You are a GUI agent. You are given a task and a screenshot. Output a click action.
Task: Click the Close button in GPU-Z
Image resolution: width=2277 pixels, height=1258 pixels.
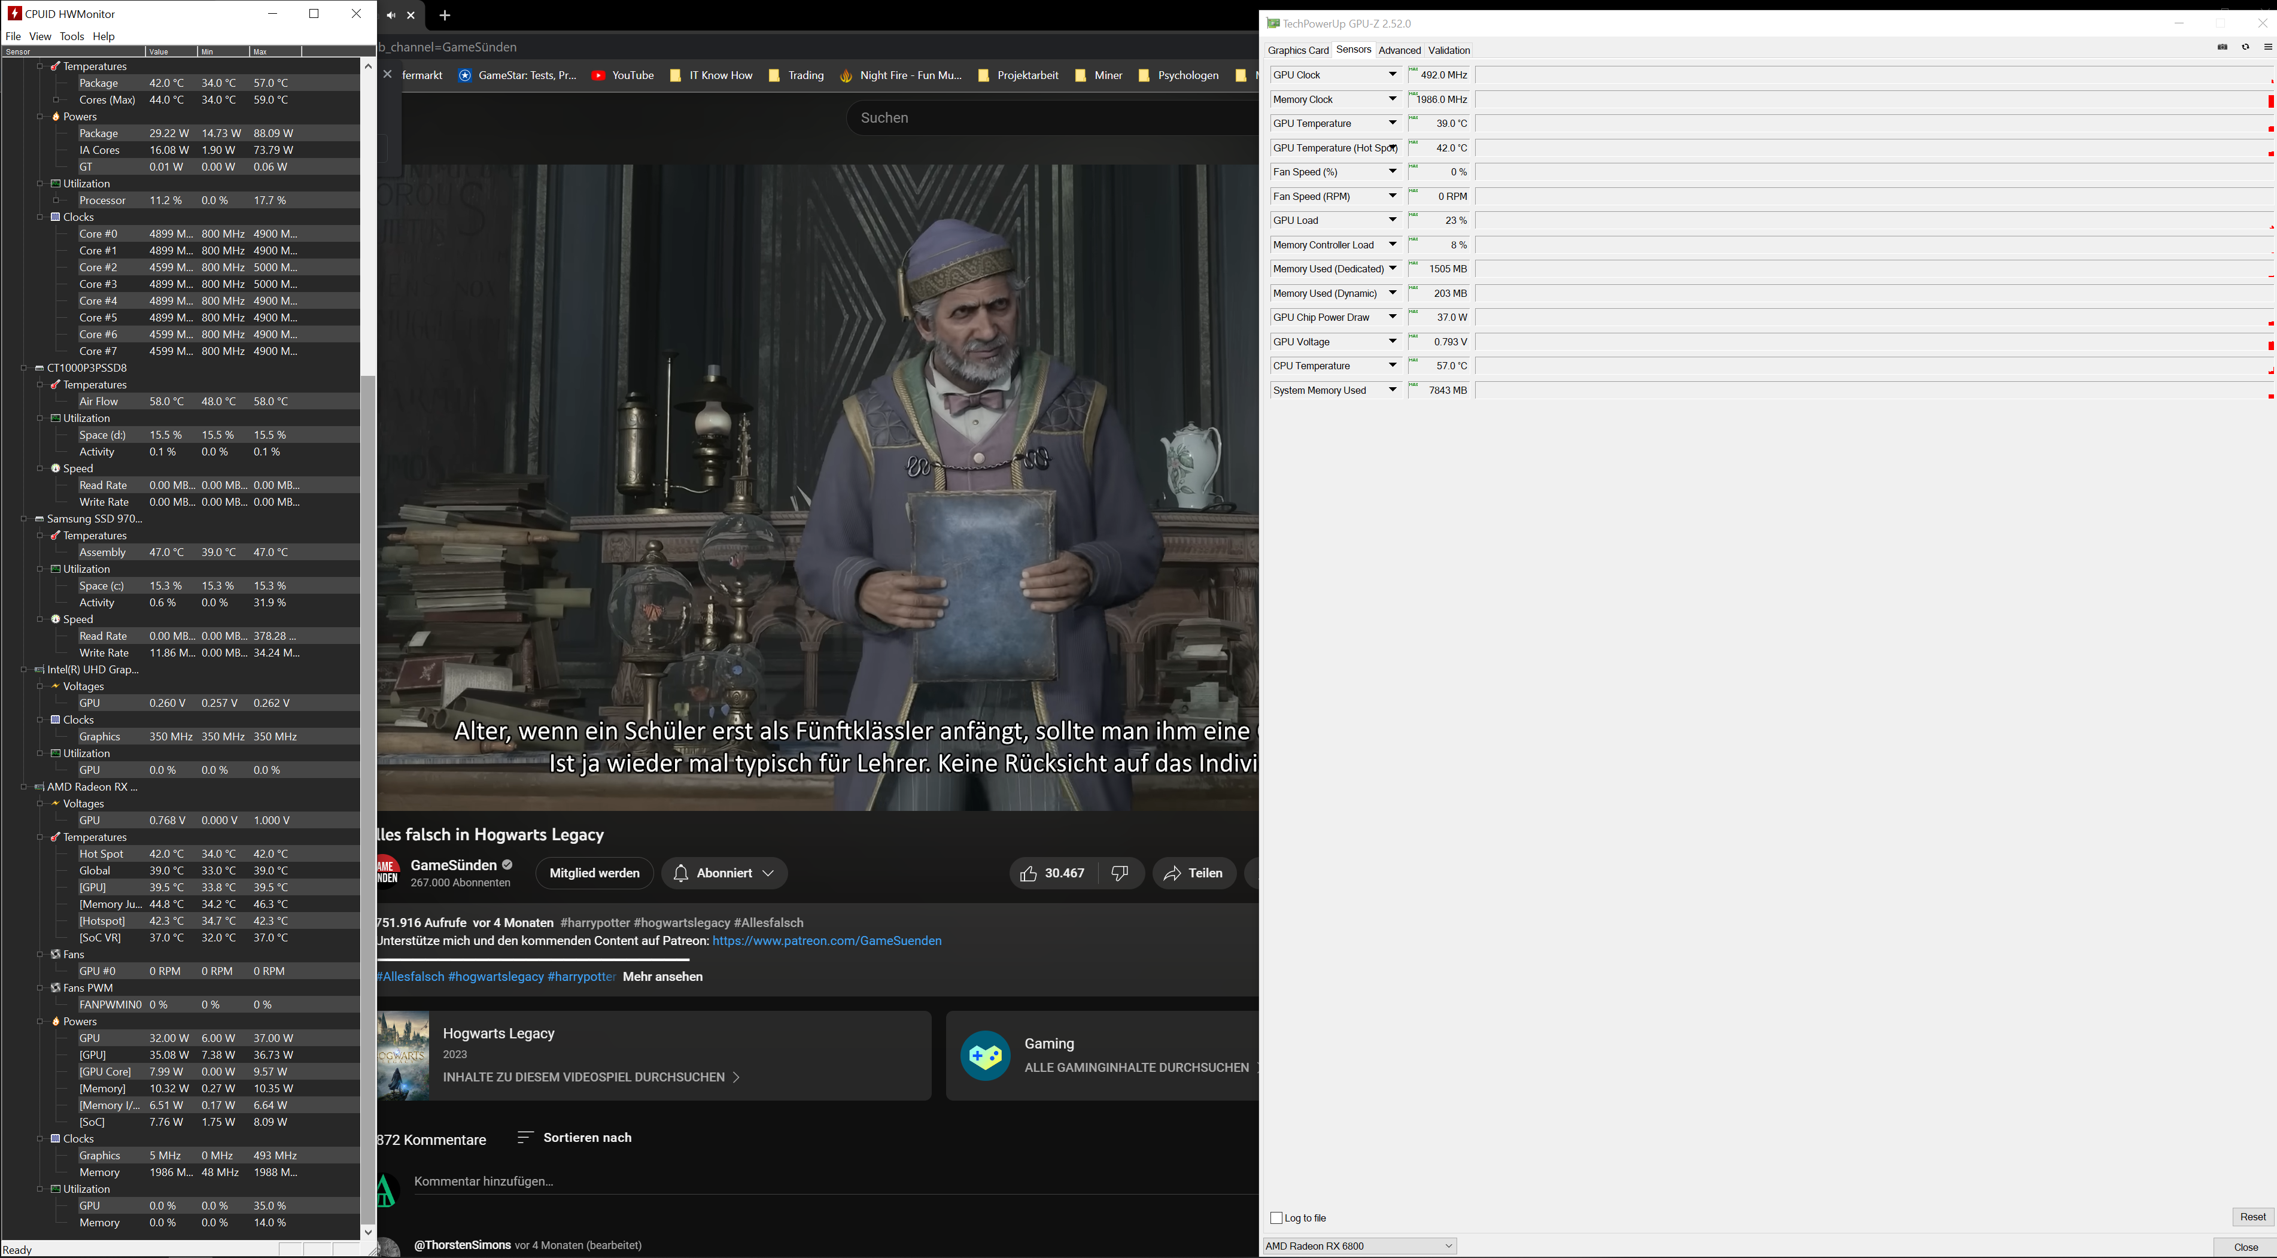[2245, 1247]
